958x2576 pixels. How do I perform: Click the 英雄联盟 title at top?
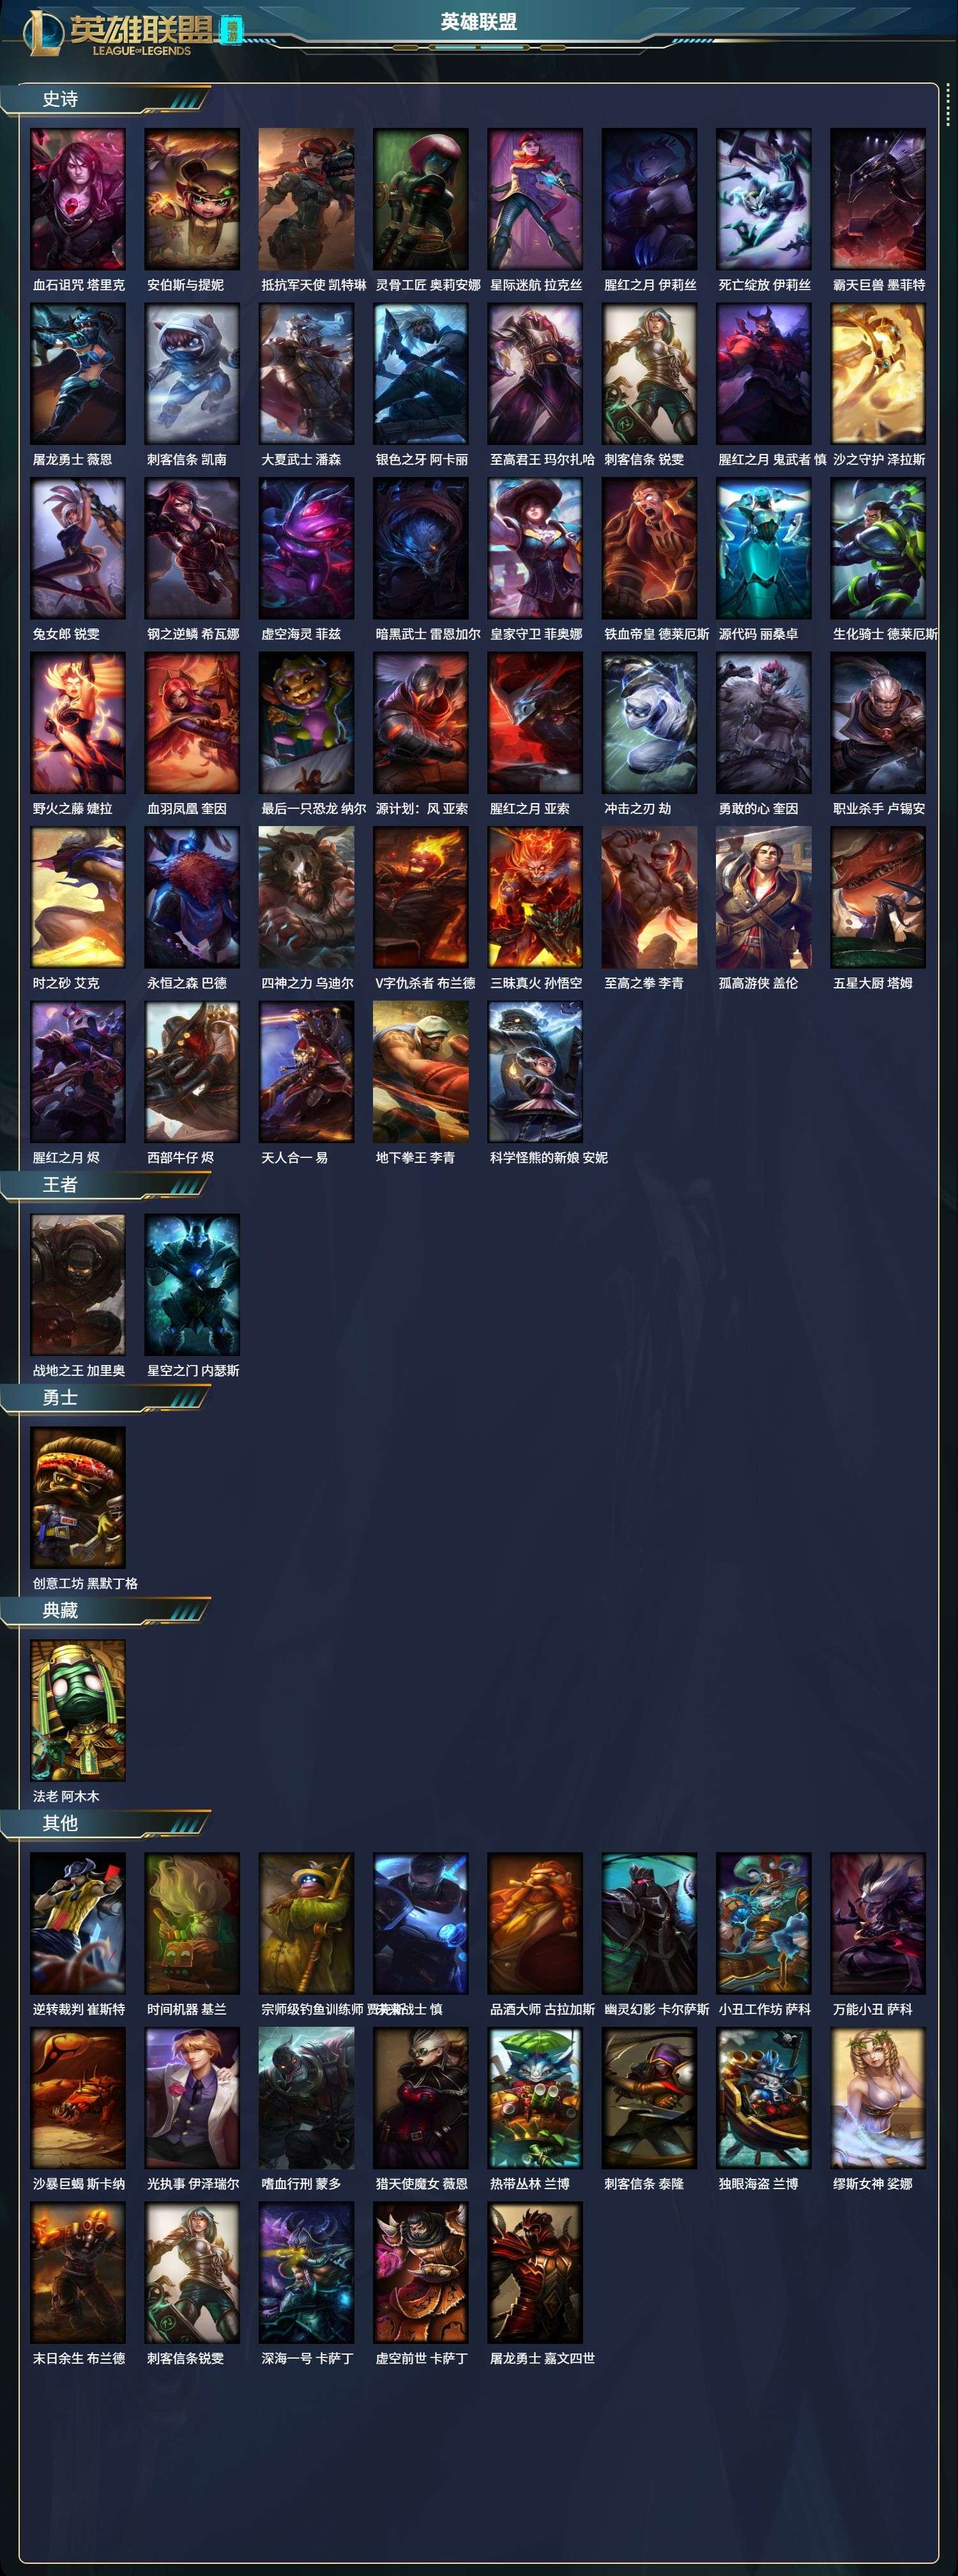478,22
